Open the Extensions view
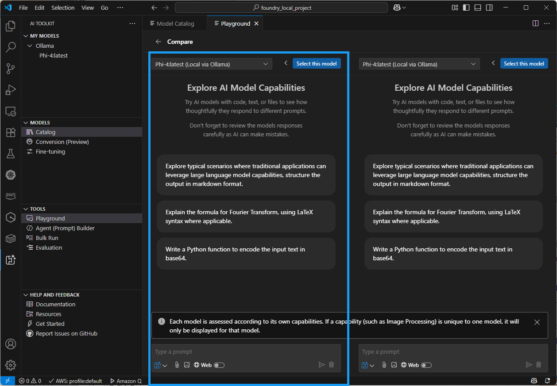 (11, 132)
